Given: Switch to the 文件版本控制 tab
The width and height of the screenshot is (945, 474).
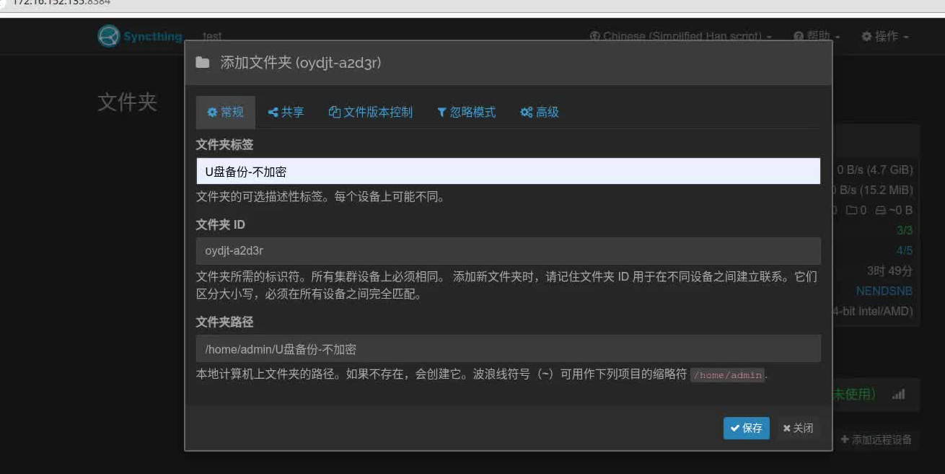Looking at the screenshot, I should point(370,112).
